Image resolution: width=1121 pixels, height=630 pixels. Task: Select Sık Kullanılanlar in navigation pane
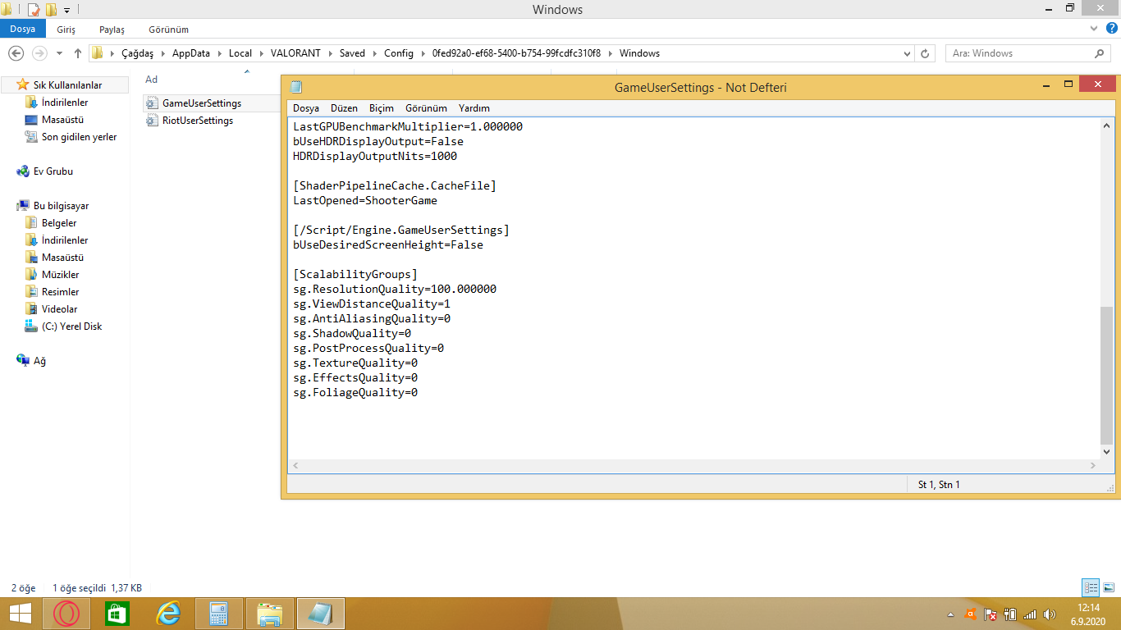point(67,85)
